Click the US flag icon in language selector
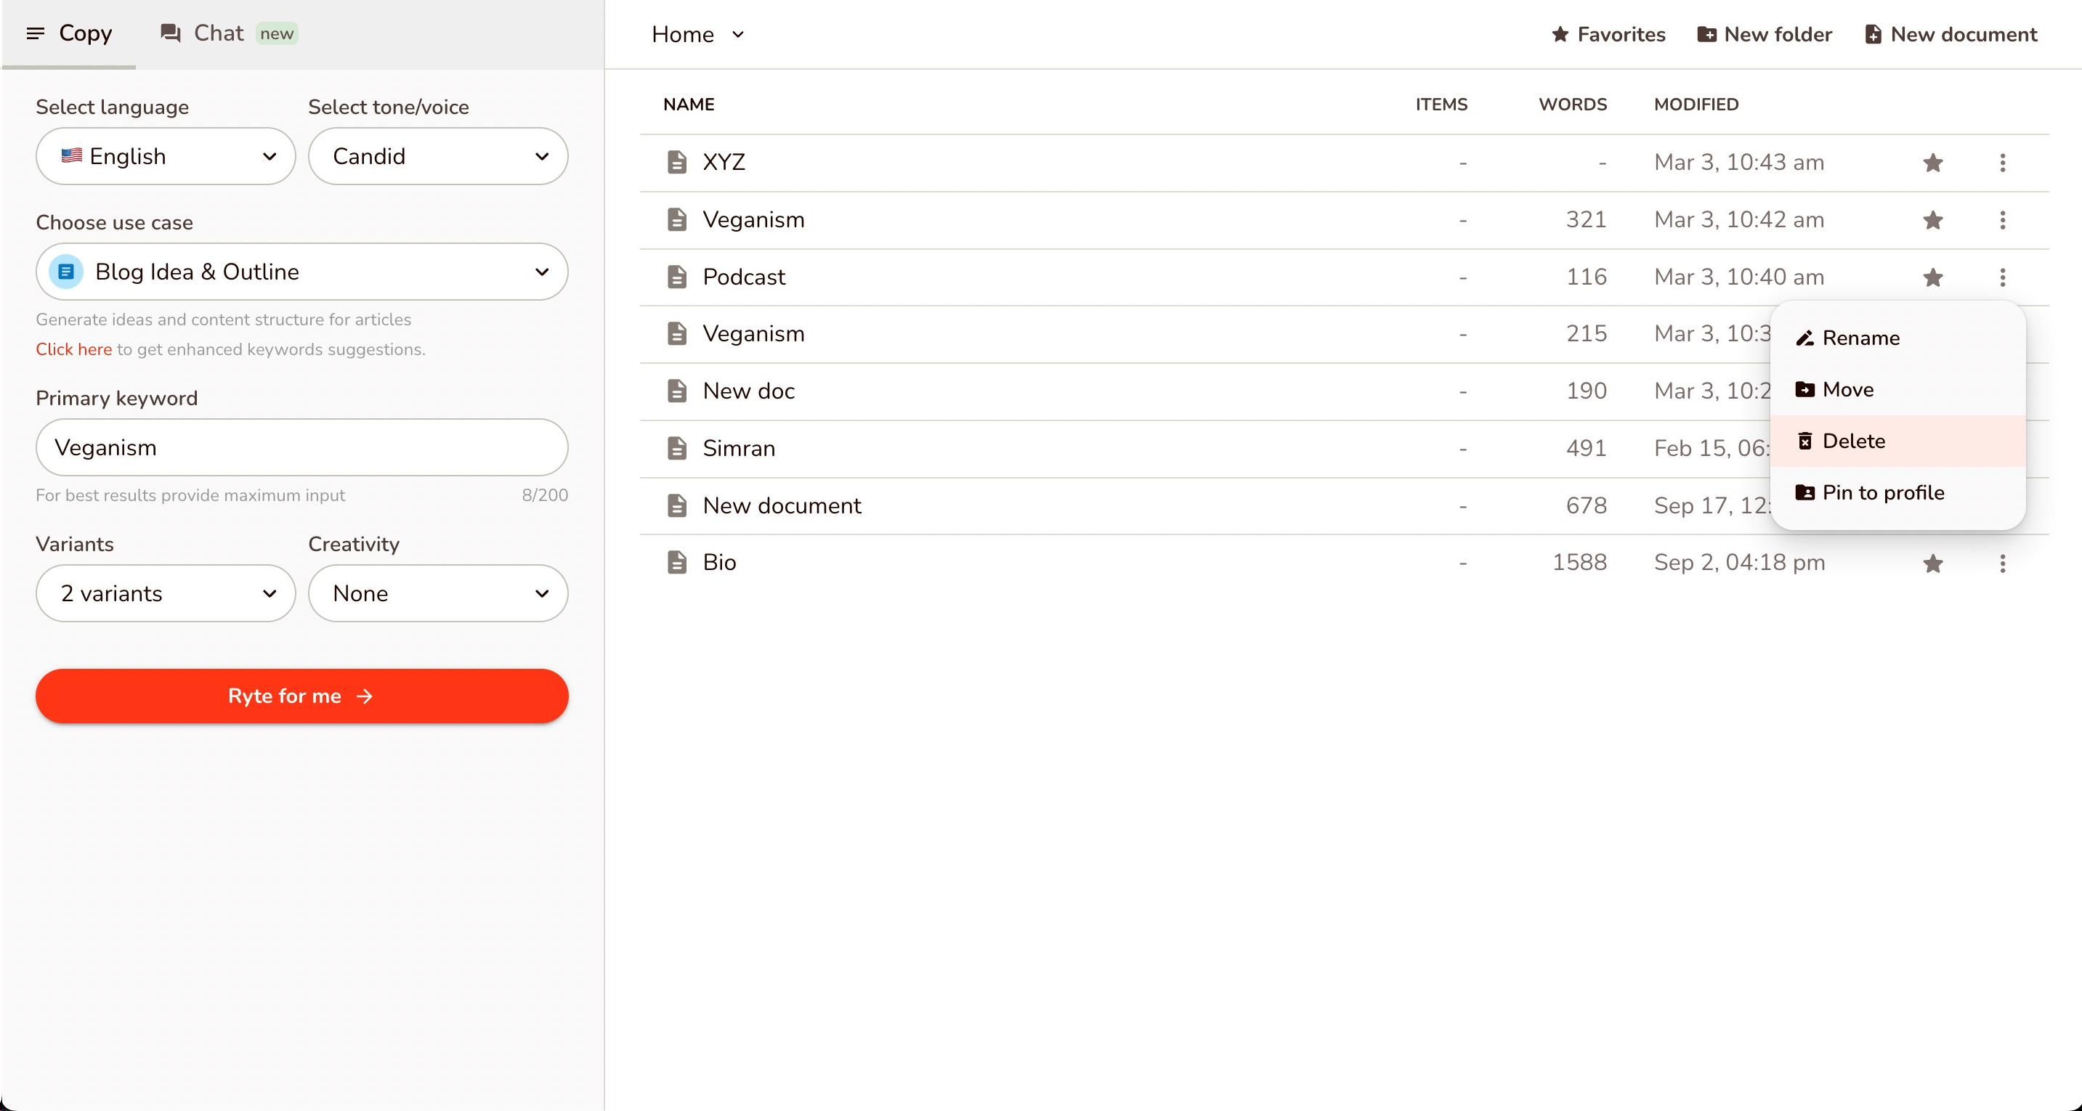 click(71, 155)
